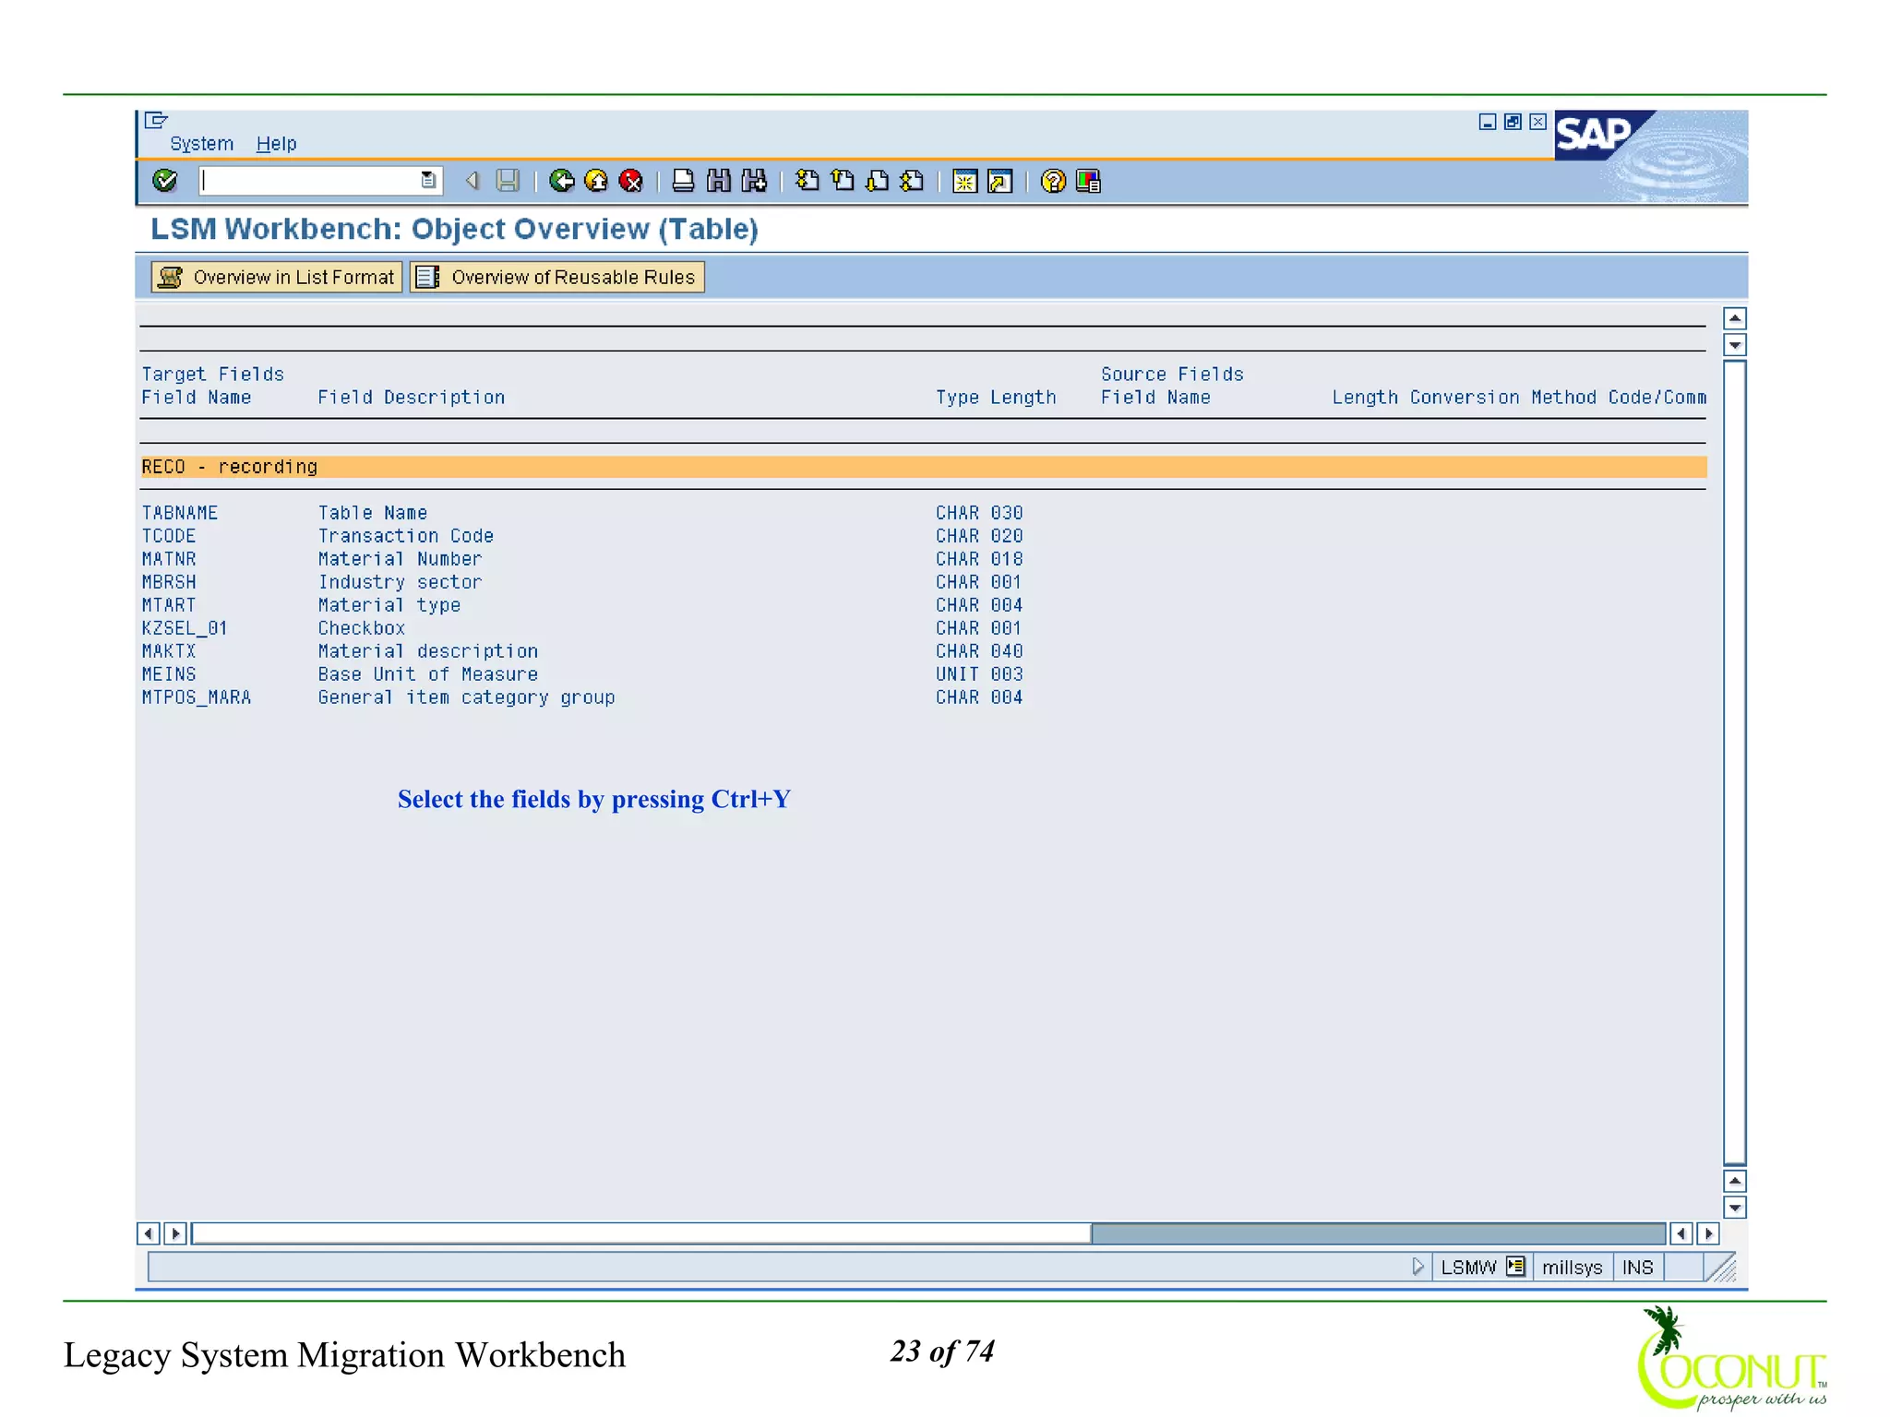Click the command field history dropdown icon
This screenshot has height=1417, width=1890.
[x=428, y=180]
